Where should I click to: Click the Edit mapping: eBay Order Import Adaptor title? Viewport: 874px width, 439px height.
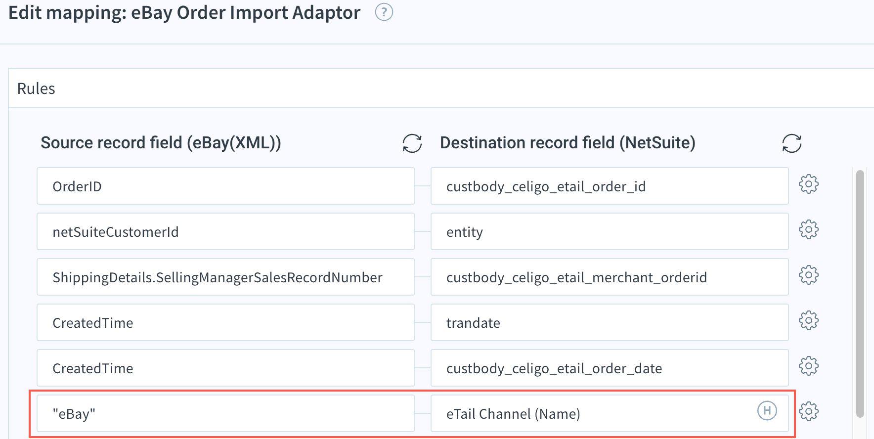(184, 12)
